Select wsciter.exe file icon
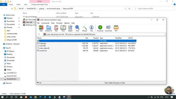 click(38, 51)
